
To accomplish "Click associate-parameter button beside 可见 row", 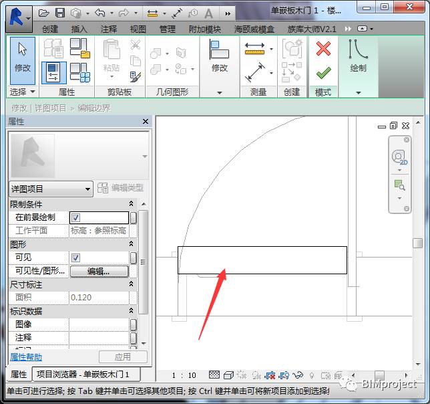I will pyautogui.click(x=133, y=258).
